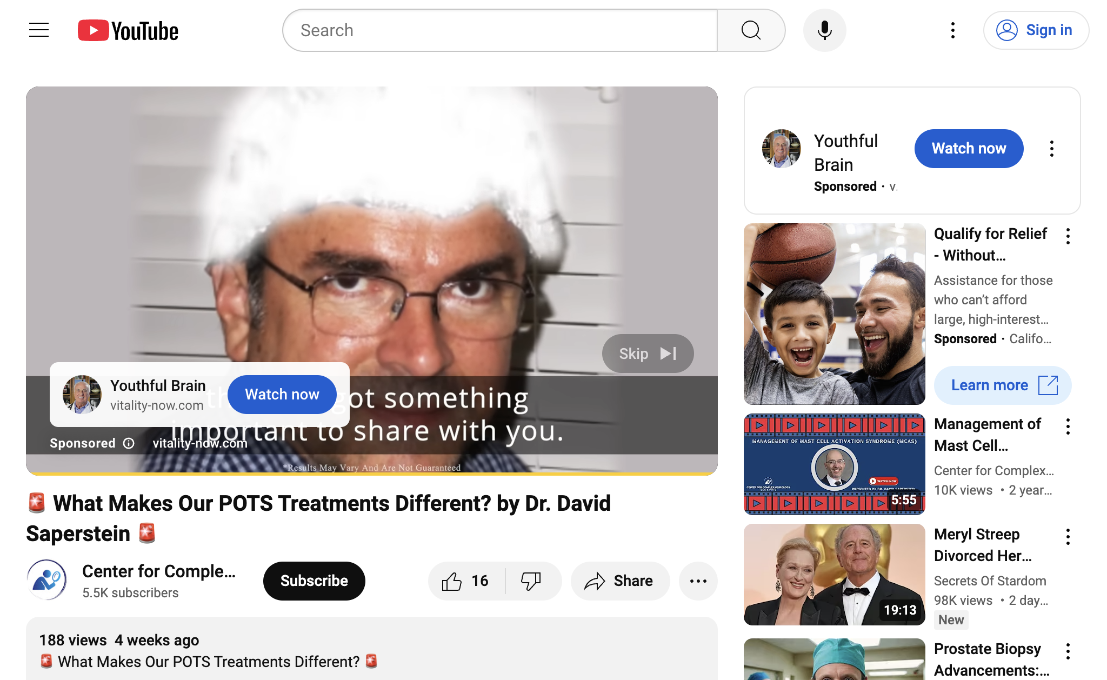Click the Learn more button
The height and width of the screenshot is (680, 1107).
[x=1003, y=385]
